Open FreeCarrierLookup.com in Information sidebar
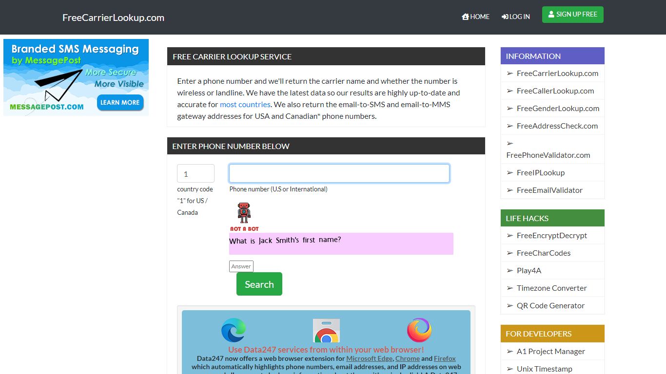This screenshot has height=374, width=666. 557,74
